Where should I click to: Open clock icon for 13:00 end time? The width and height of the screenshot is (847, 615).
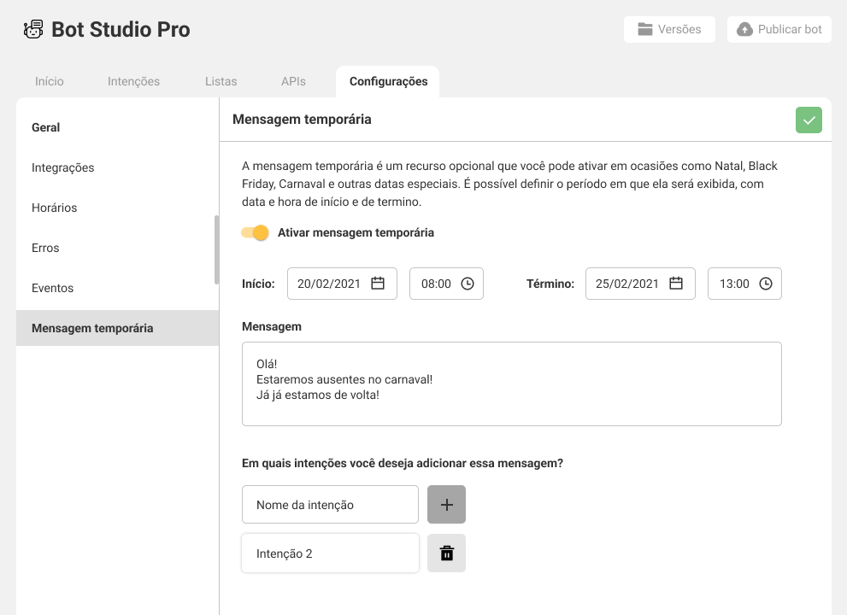[x=766, y=284]
